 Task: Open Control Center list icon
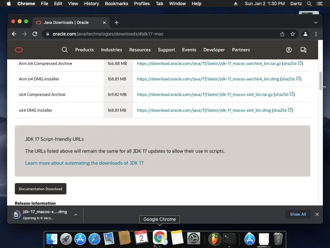[319, 4]
